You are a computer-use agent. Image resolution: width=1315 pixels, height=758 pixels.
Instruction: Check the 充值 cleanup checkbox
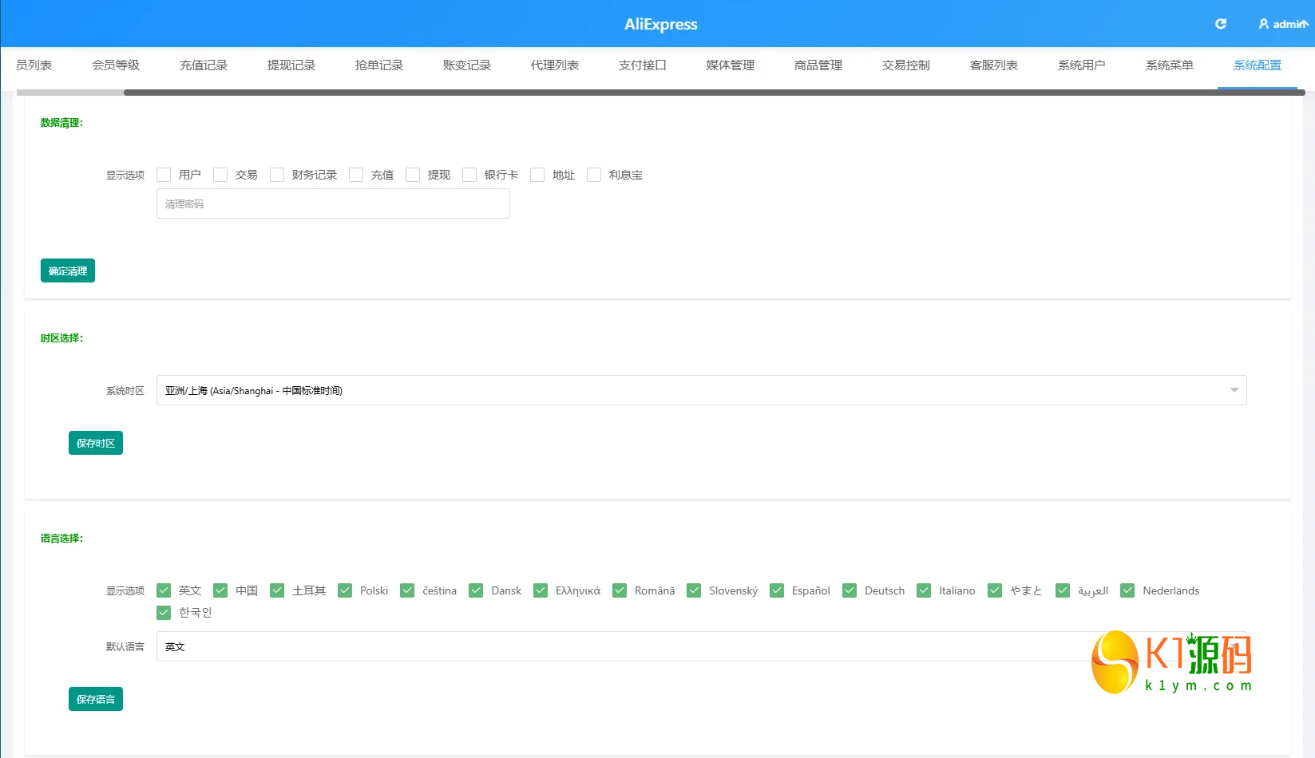[x=356, y=175]
